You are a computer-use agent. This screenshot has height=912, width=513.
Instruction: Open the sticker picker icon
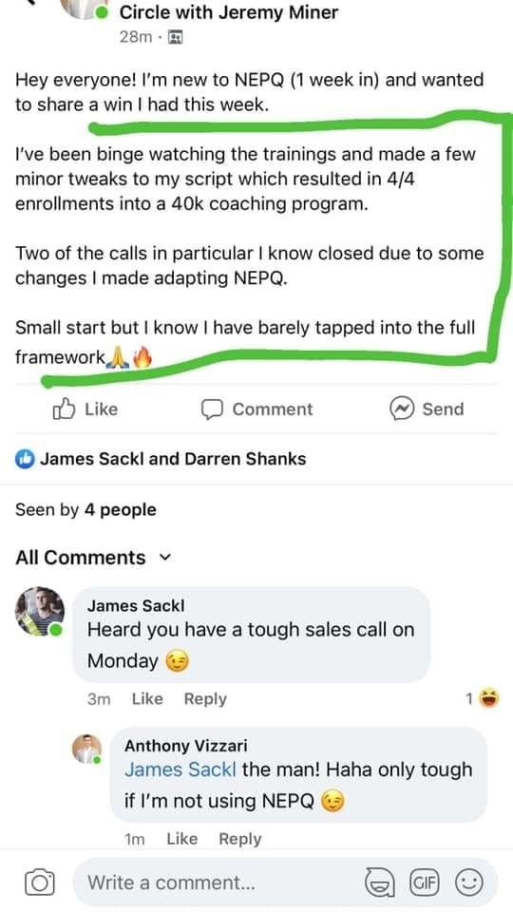tap(379, 883)
